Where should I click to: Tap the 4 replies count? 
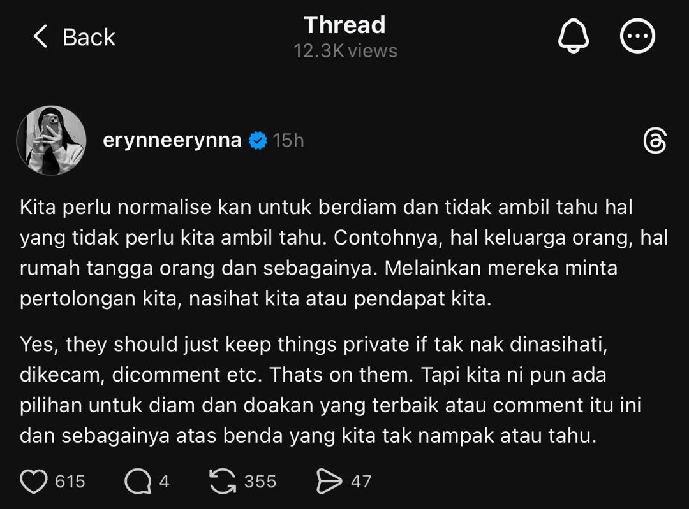tap(164, 482)
